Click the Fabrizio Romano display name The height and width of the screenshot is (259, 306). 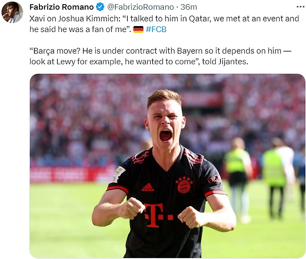tap(62, 7)
